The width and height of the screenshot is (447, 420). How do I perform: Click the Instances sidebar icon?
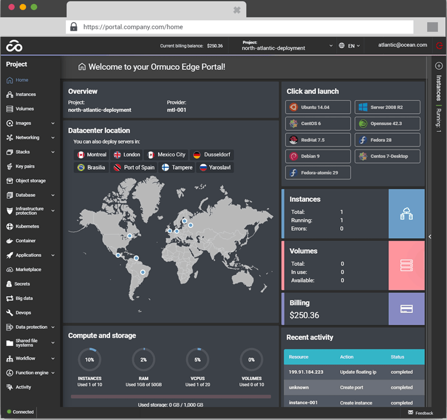(9, 94)
